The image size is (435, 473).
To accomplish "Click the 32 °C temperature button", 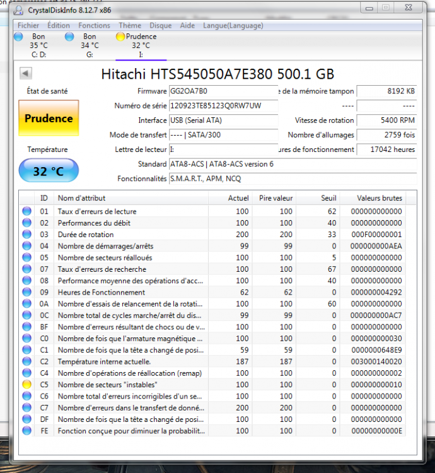I will (x=49, y=170).
